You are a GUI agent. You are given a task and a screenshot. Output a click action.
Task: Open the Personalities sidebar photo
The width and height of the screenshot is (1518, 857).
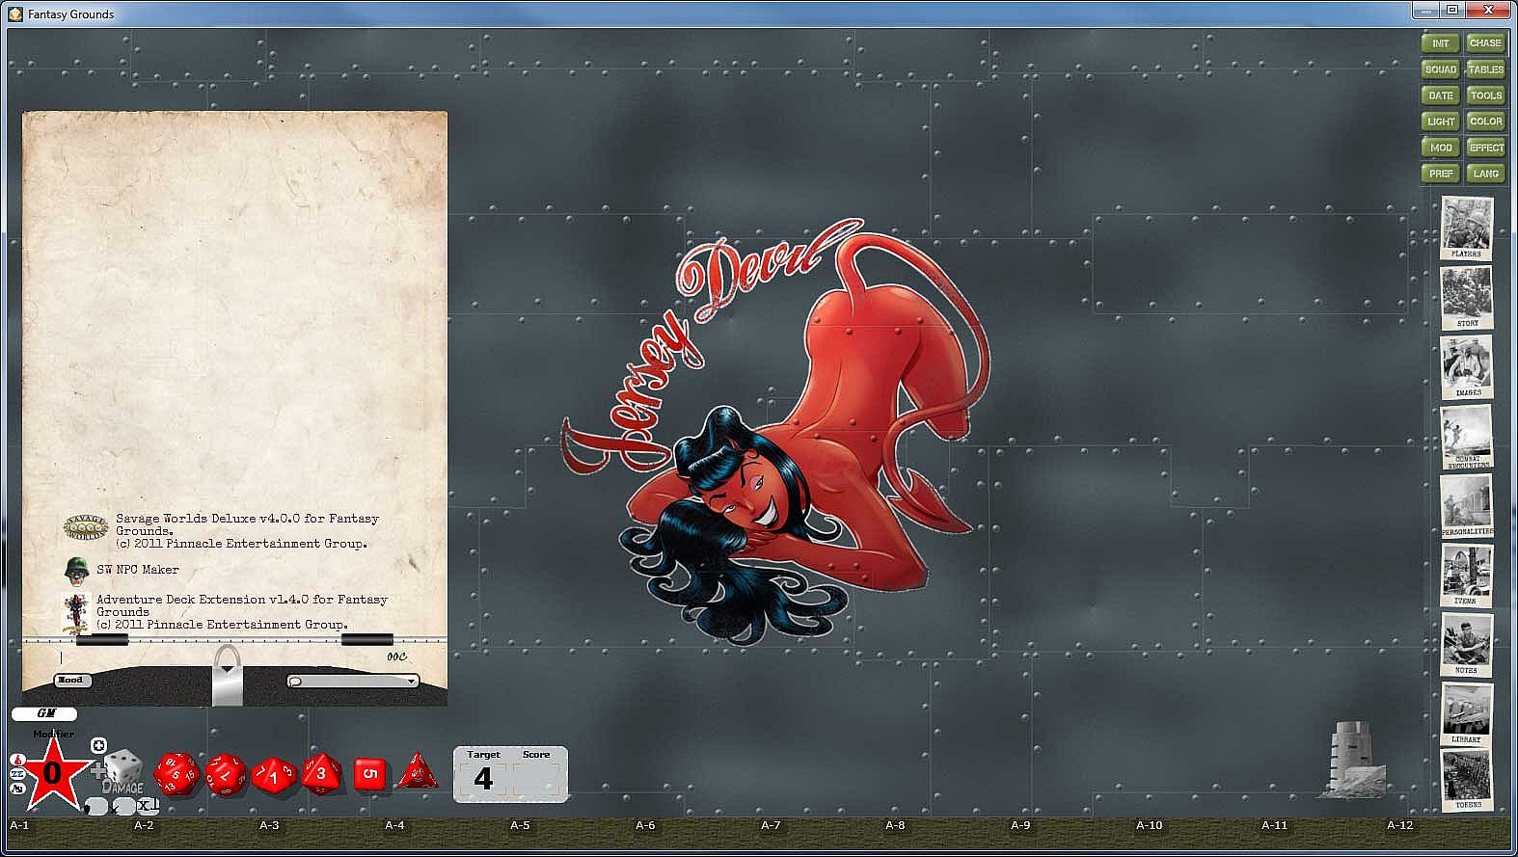pos(1467,506)
